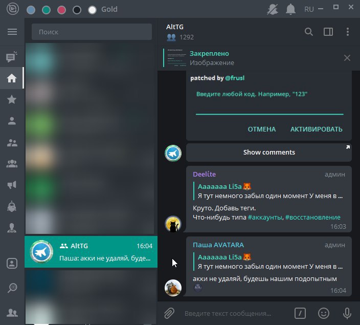Screen dimensions: 360x325
Task: Focus the Поиск search field
Action: pos(92,32)
